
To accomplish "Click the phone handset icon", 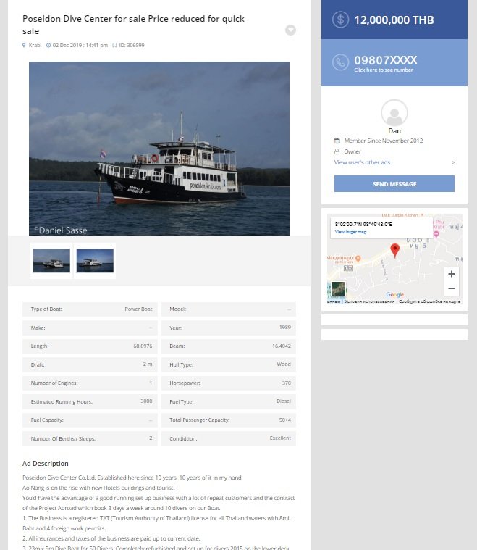I will point(340,62).
